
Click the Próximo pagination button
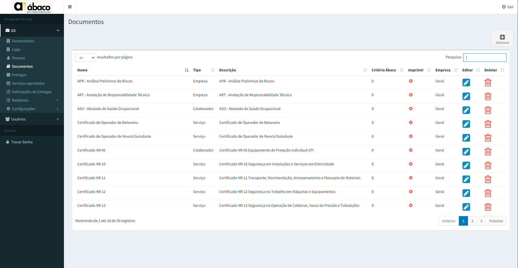click(496, 221)
